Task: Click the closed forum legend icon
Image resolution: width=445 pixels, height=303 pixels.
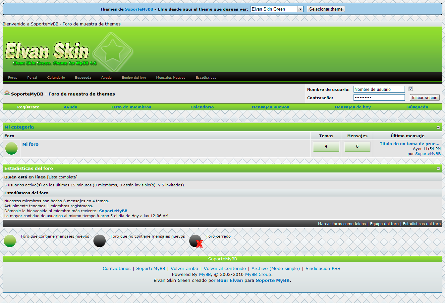Action: coord(196,241)
